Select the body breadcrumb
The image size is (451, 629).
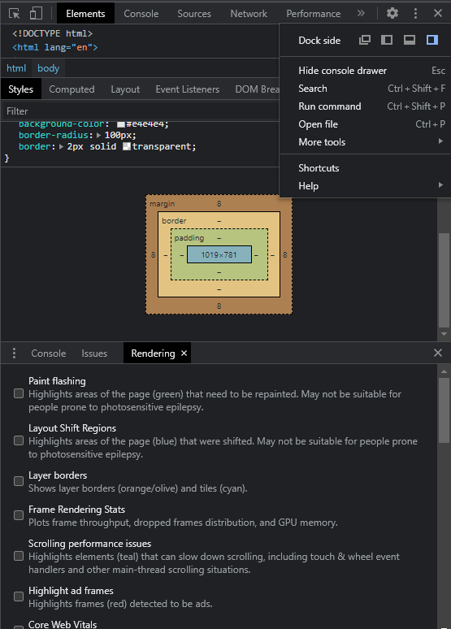[x=48, y=68]
